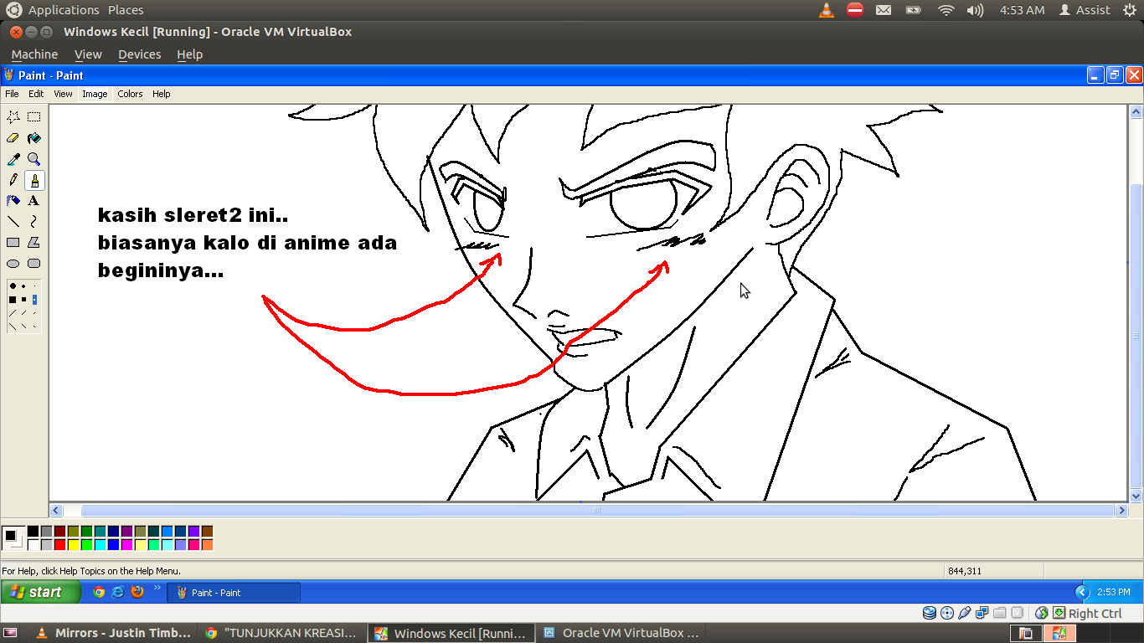1144x643 pixels.
Task: Pick the Rectangle shape tool
Action: [13, 243]
